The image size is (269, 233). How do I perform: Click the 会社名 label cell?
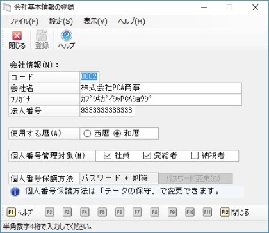click(44, 88)
